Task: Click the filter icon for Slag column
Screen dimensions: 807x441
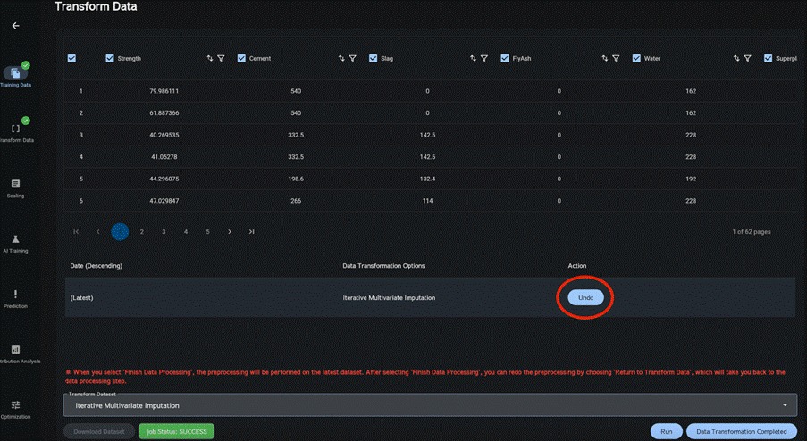Action: coord(483,59)
